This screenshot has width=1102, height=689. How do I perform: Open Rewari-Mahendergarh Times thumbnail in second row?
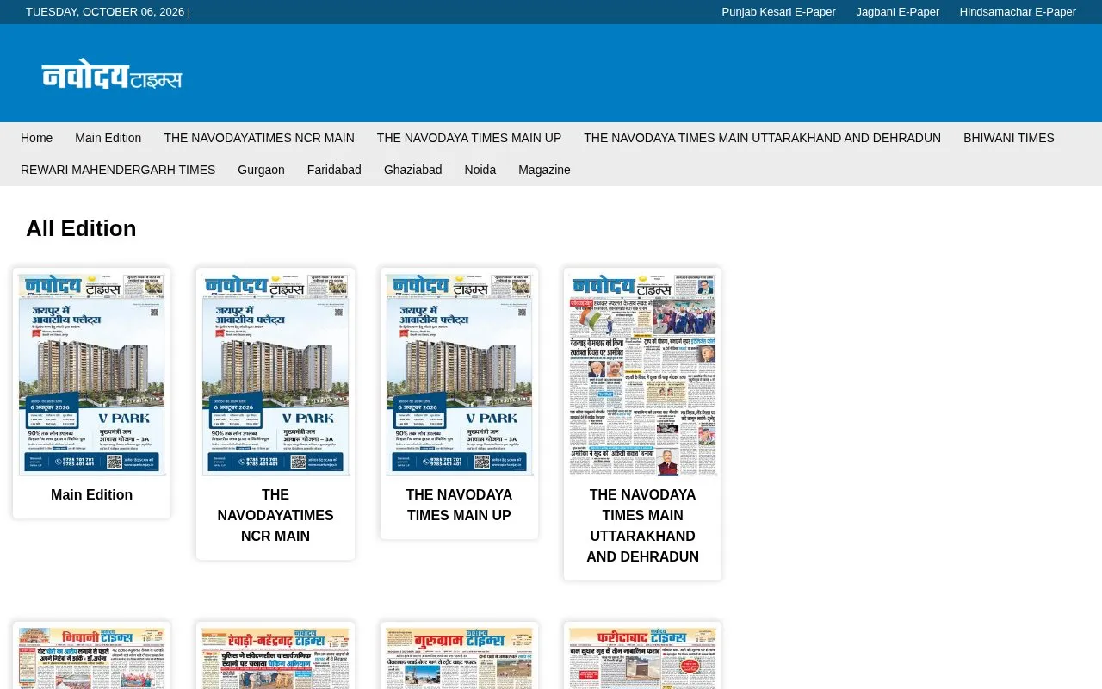tap(275, 659)
